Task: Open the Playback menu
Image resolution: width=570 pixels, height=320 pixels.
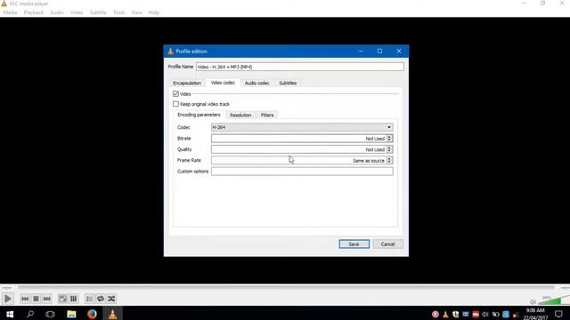Action: (x=34, y=12)
